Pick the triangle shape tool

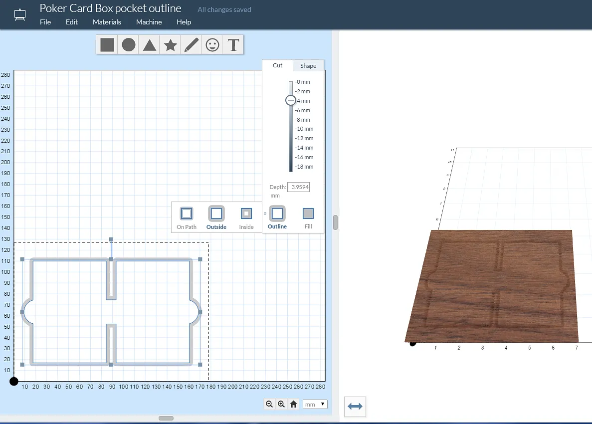tap(149, 45)
